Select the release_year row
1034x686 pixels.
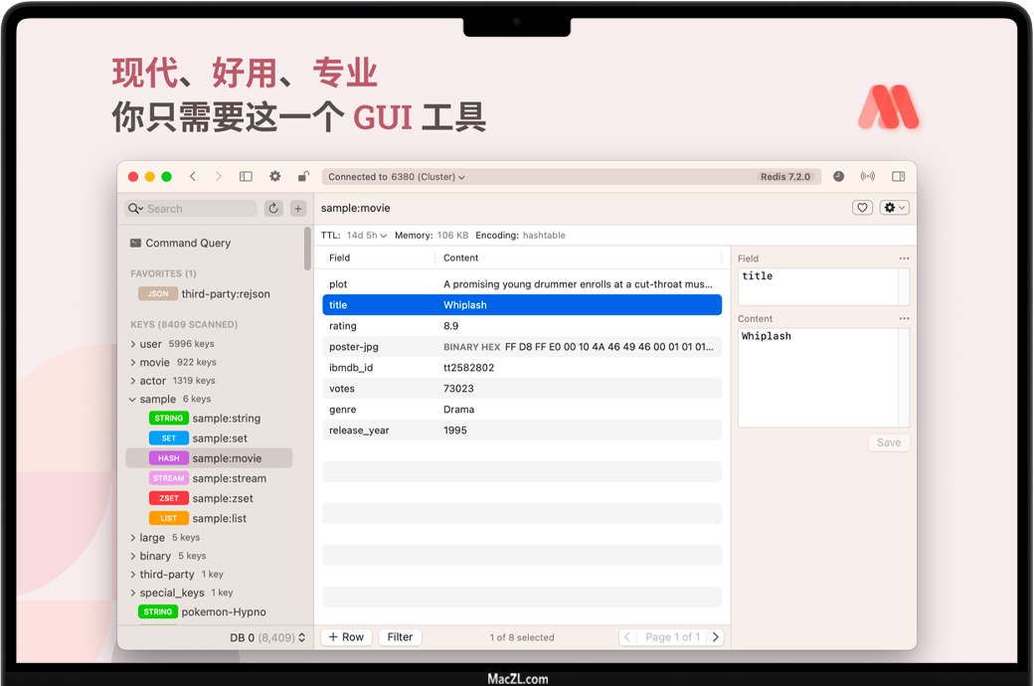[x=522, y=430]
